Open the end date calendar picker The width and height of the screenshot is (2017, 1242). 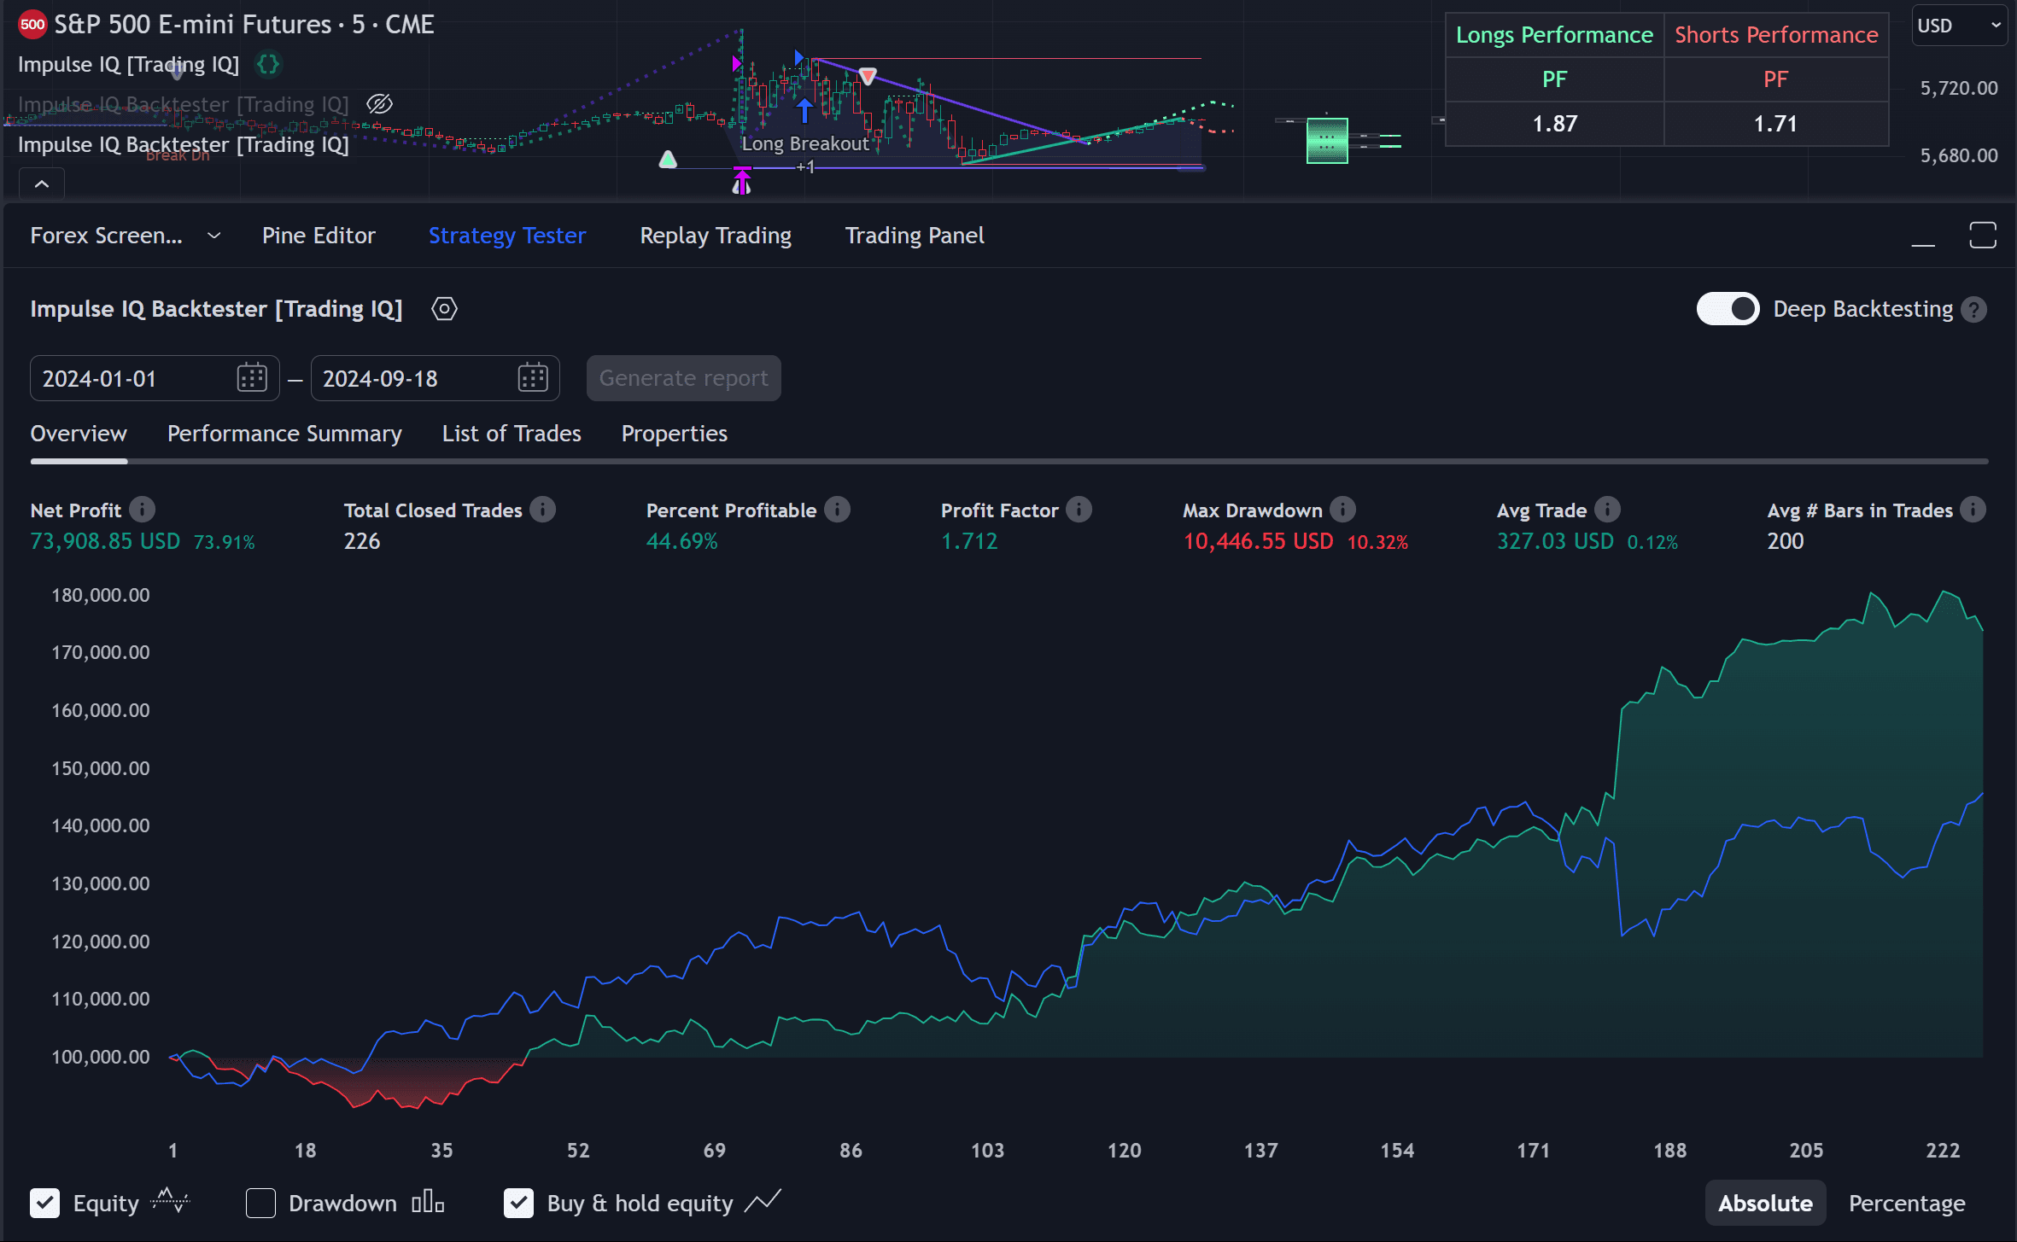pyautogui.click(x=532, y=378)
